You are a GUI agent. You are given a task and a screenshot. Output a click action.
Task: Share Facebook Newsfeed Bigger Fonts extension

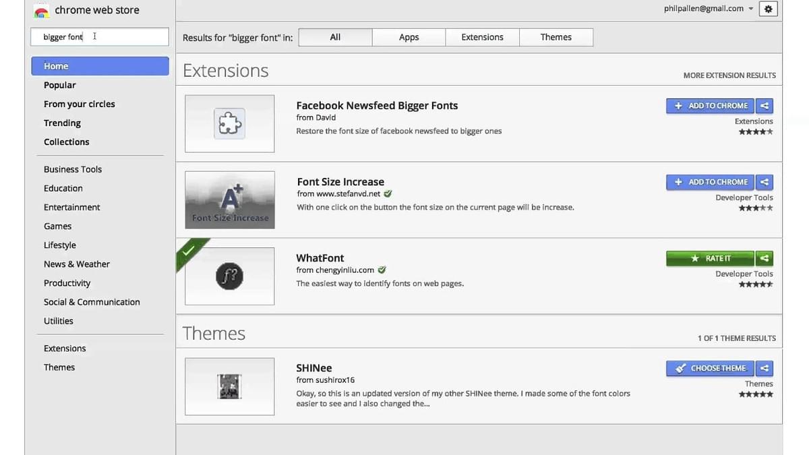(x=764, y=106)
